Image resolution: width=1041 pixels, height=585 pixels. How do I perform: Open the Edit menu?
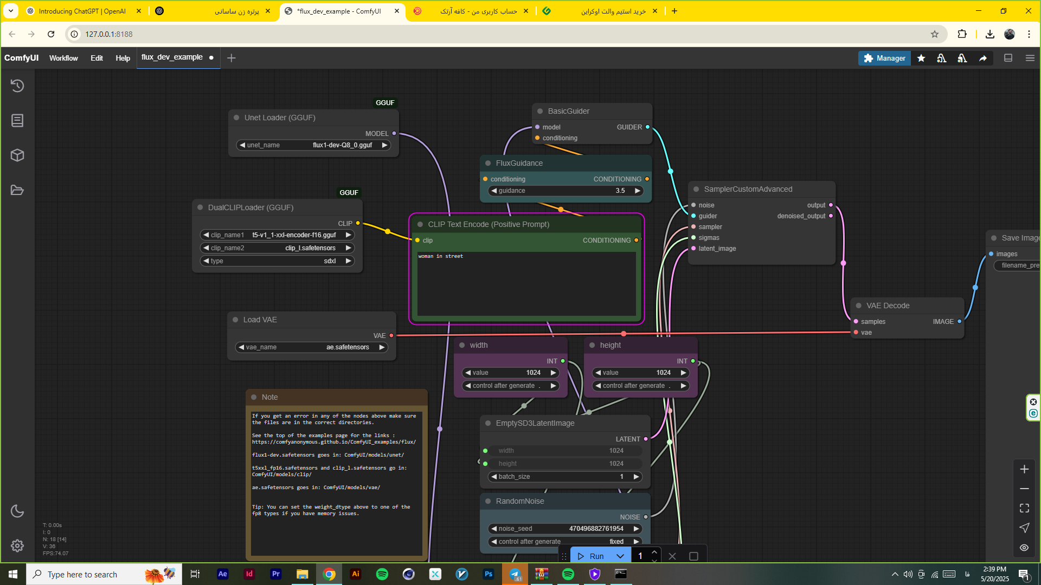(97, 58)
